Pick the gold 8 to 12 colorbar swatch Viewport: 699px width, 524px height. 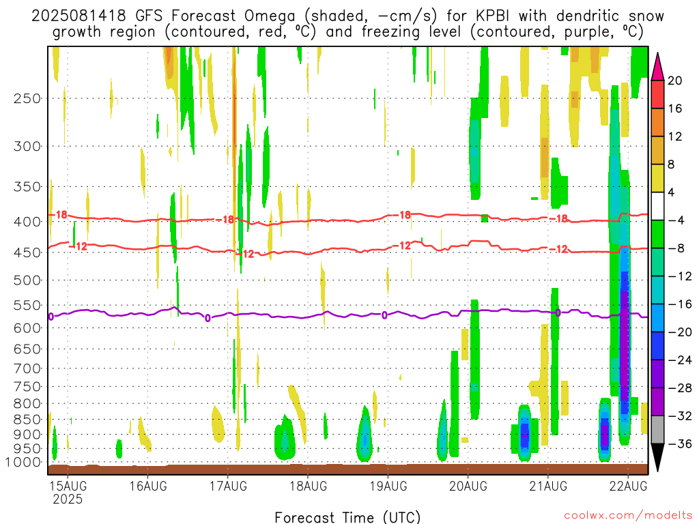657,151
